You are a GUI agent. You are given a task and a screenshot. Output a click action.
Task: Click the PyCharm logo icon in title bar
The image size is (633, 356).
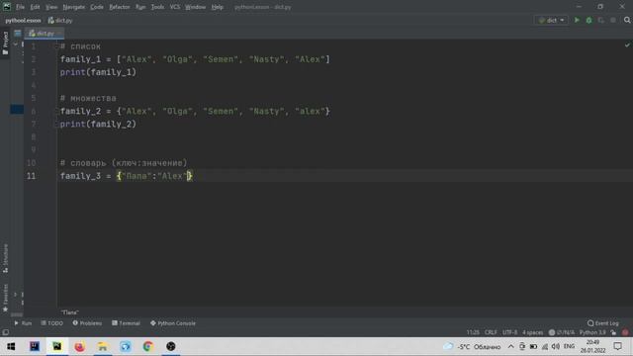(7, 7)
